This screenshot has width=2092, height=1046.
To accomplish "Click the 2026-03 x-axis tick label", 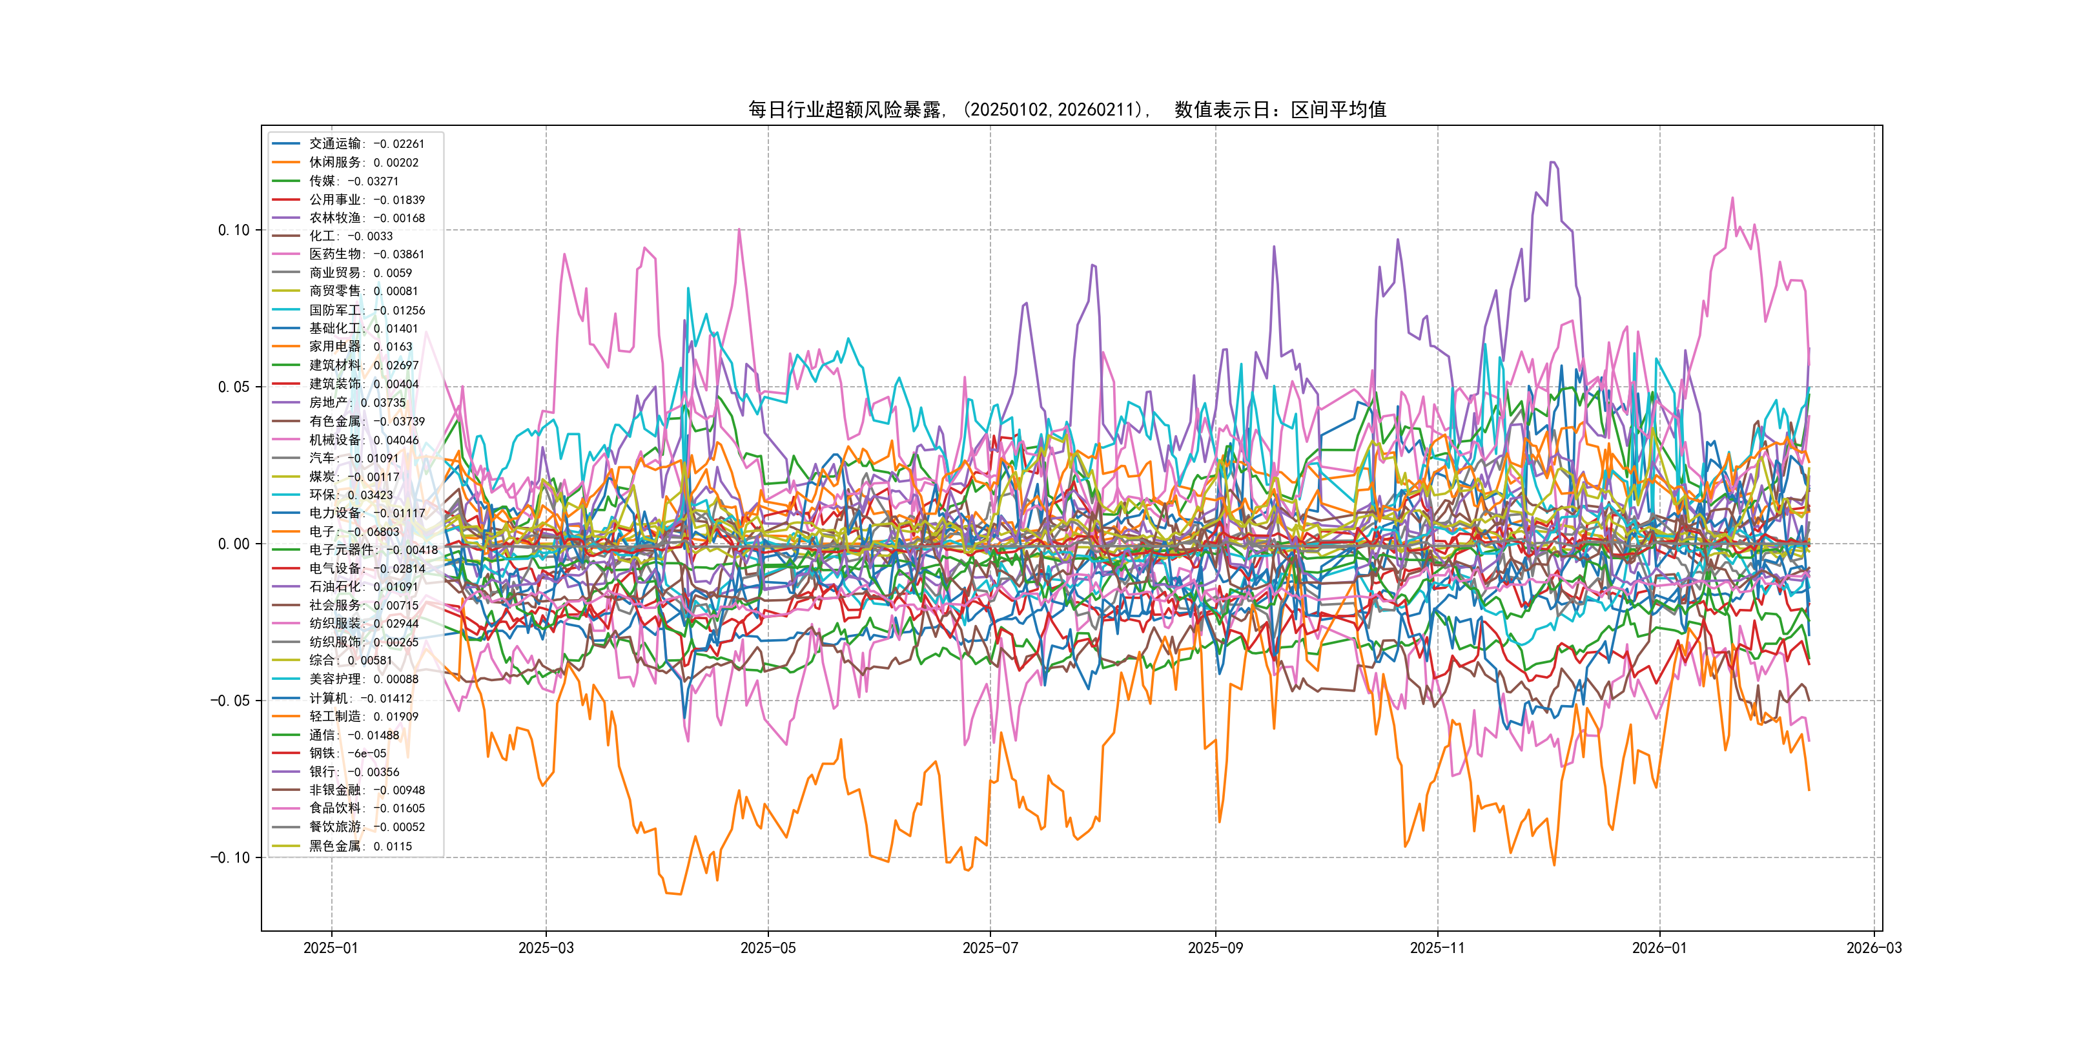I will 1874,948.
